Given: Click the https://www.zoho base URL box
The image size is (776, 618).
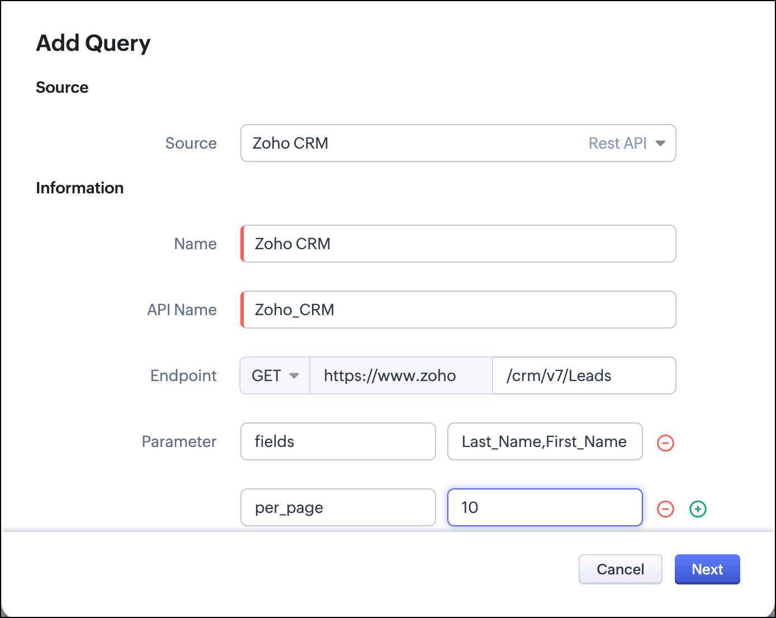Looking at the screenshot, I should (x=401, y=375).
